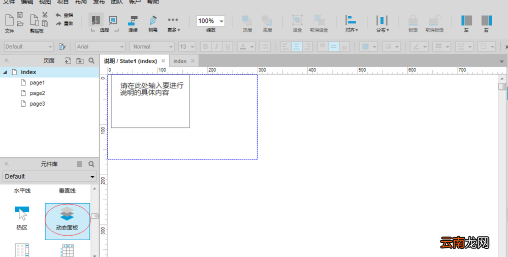
Task: Add a new folder in 页面 panel
Action: 80,60
